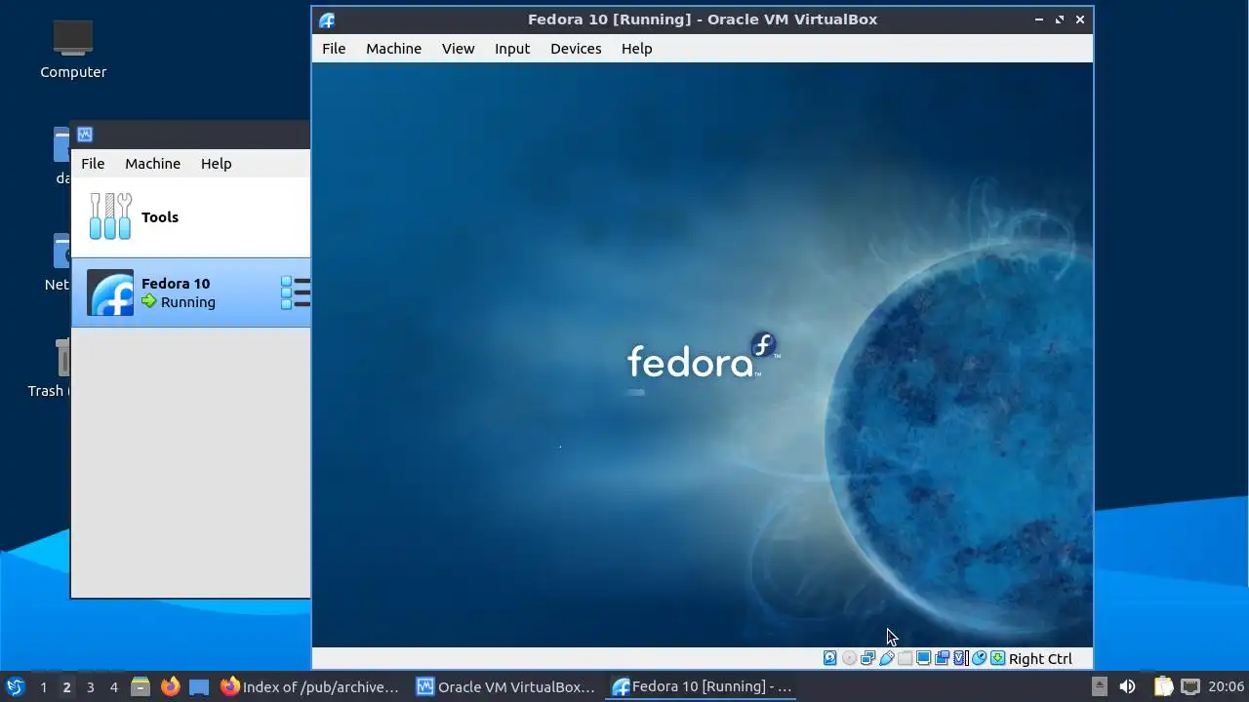Click the Fedora icon in VM window title bar
1249x702 pixels.
(327, 19)
